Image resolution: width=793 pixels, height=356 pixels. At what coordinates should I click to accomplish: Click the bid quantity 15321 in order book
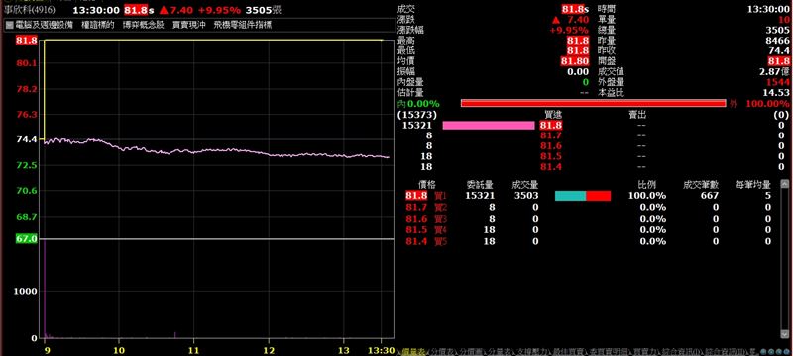[x=417, y=126]
